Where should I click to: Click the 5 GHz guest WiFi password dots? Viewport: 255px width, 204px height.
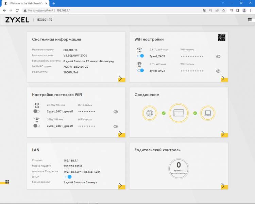click(x=87, y=126)
